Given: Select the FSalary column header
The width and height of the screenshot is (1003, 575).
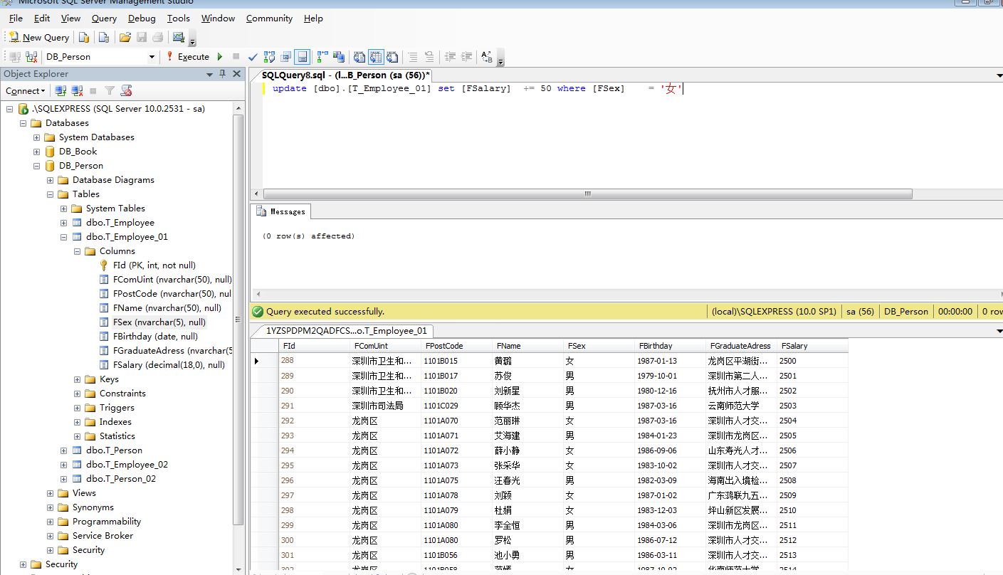Looking at the screenshot, I should coord(794,346).
